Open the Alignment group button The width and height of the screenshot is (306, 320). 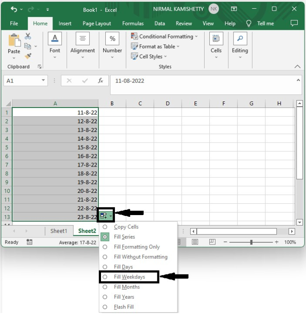[x=83, y=45]
